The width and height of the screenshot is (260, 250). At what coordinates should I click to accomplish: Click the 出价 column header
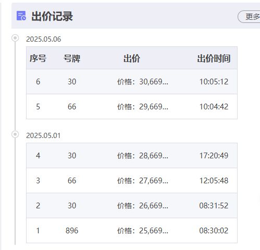(x=132, y=58)
